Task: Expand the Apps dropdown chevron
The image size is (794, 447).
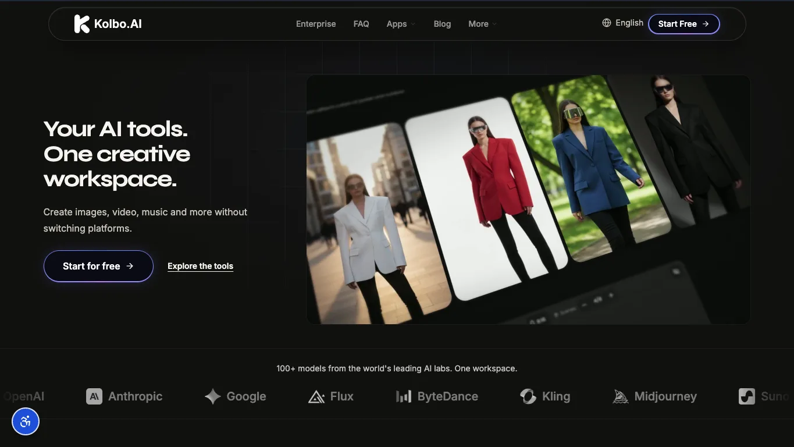Action: tap(413, 24)
